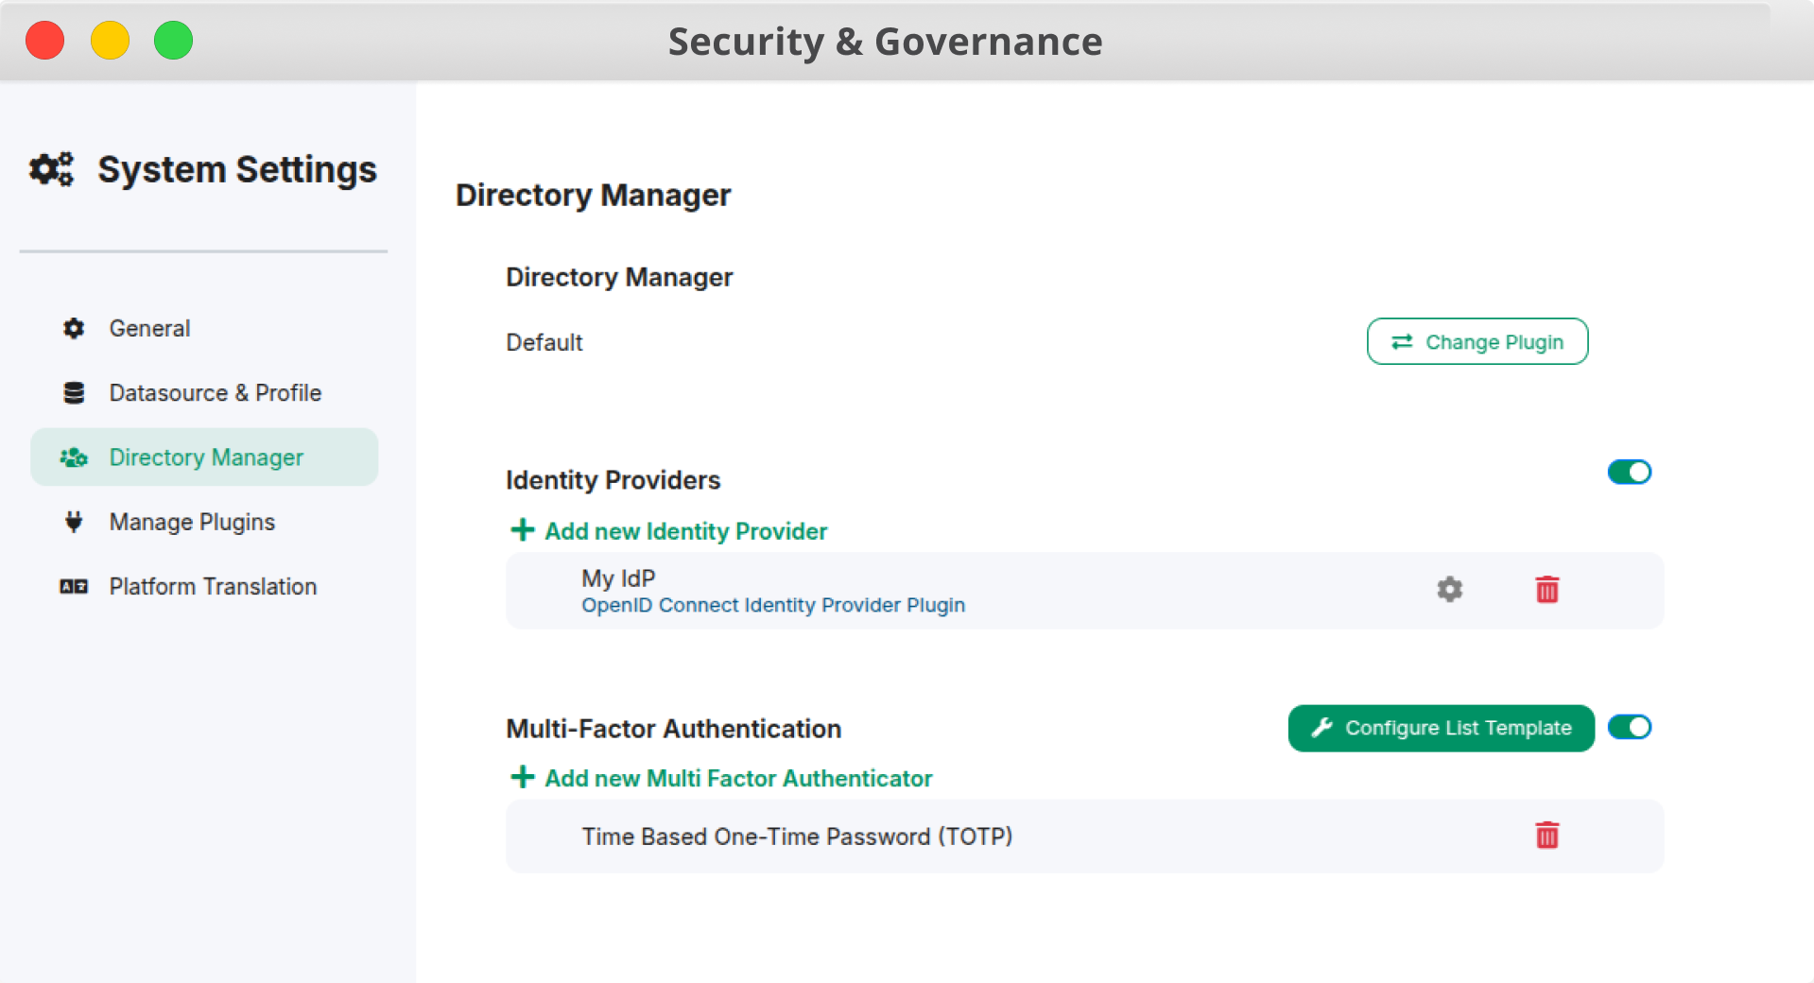
Task: Select Directory Manager in the sidebar
Action: point(205,457)
